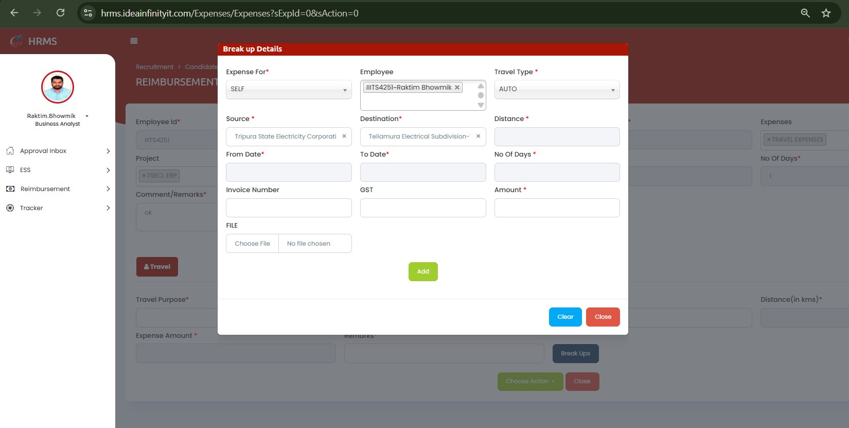The image size is (849, 428).
Task: Click the Expense Amount field
Action: pyautogui.click(x=236, y=353)
